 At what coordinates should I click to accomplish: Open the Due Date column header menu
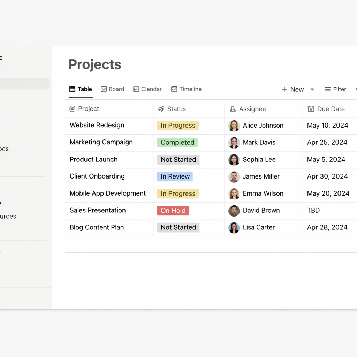pos(331,109)
